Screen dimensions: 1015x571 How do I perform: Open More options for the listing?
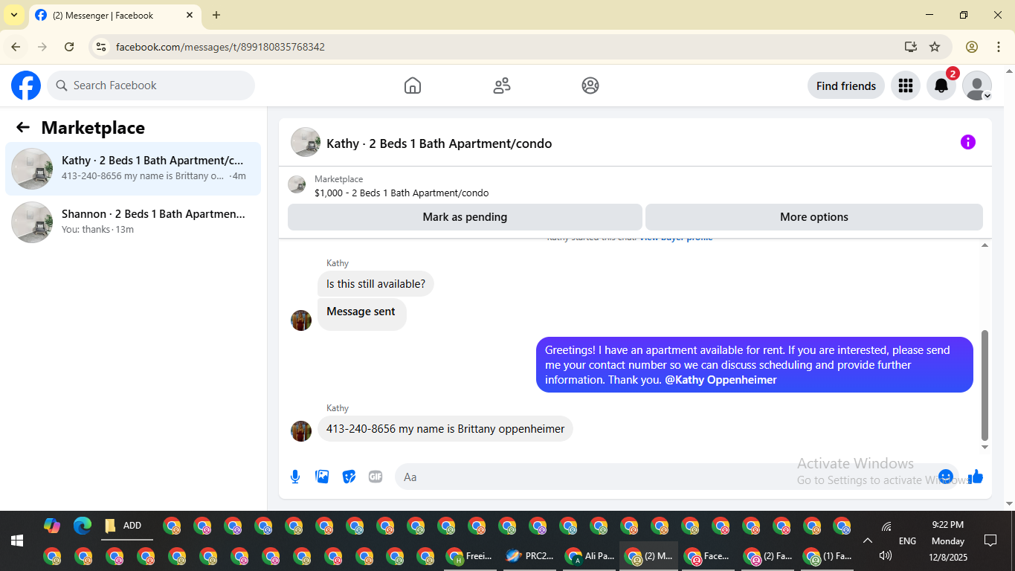click(x=814, y=217)
